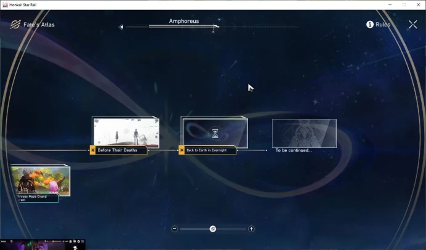The image size is (426, 250).
Task: Open the Chrysos Maze Grand thumbnail
Action: [x=41, y=180]
